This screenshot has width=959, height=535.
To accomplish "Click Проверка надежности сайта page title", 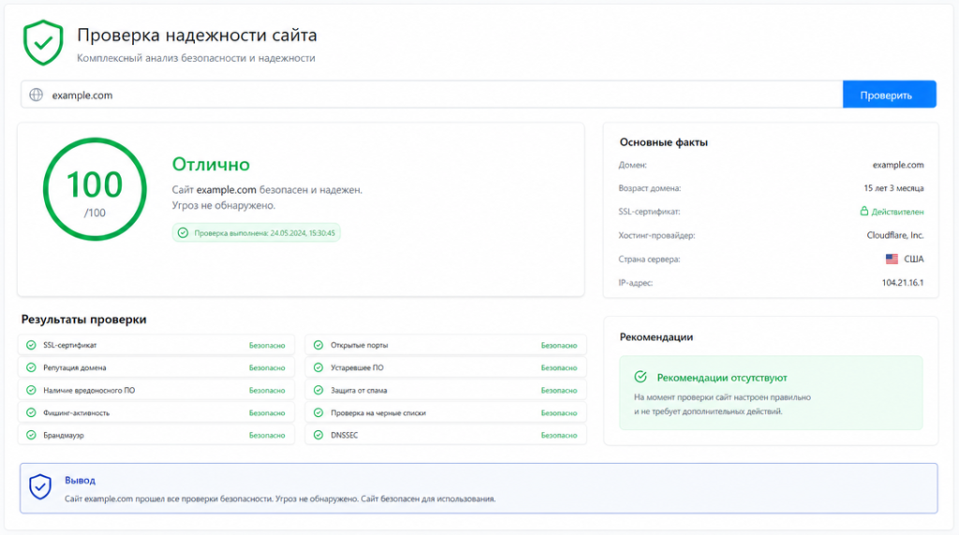I will coord(197,36).
